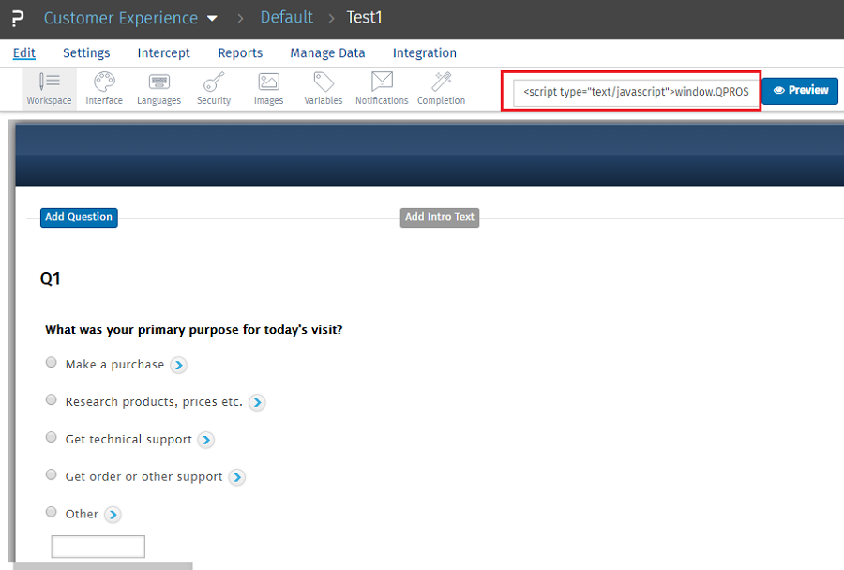Viewport: 844px width, 570px height.
Task: Expand Customer Experience product dropdown
Action: (212, 19)
